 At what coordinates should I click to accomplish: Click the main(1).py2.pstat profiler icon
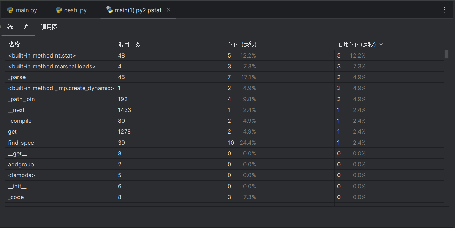coord(109,10)
